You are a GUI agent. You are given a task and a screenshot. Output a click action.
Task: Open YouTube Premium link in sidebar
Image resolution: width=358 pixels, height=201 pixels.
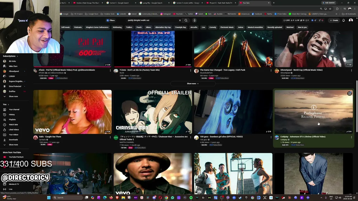coord(16,157)
